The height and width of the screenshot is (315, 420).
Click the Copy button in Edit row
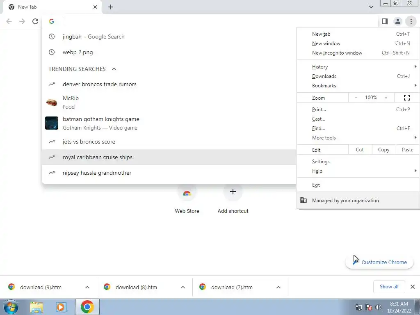383,150
